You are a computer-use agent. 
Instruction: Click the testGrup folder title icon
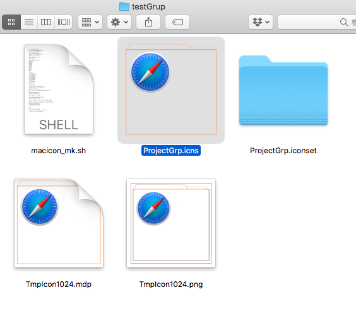pos(124,6)
